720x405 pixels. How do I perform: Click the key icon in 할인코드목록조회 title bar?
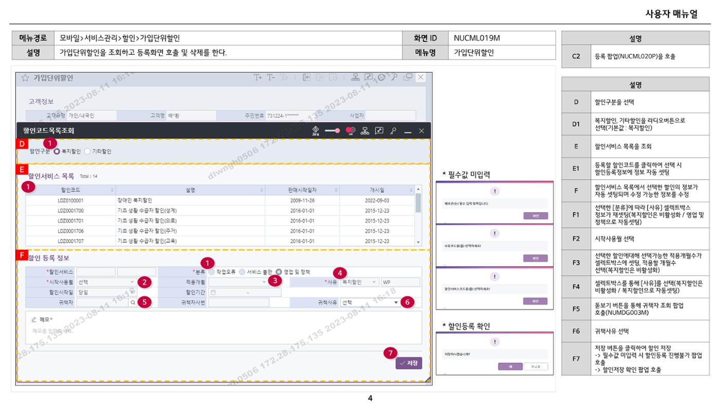tap(393, 131)
